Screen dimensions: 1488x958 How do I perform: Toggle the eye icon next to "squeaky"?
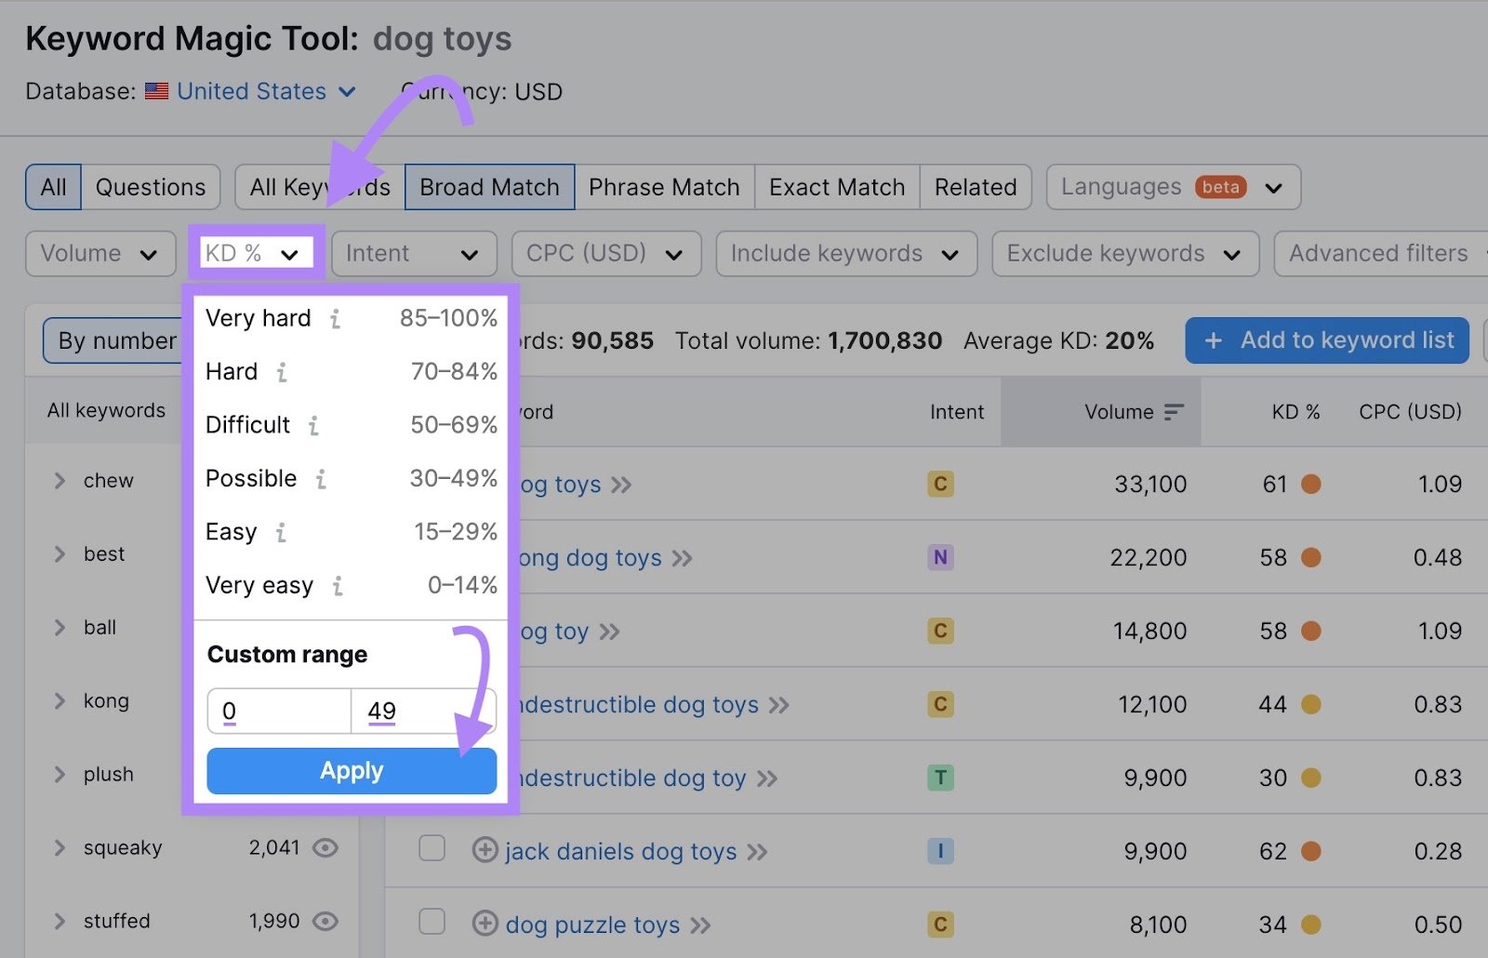tap(326, 847)
